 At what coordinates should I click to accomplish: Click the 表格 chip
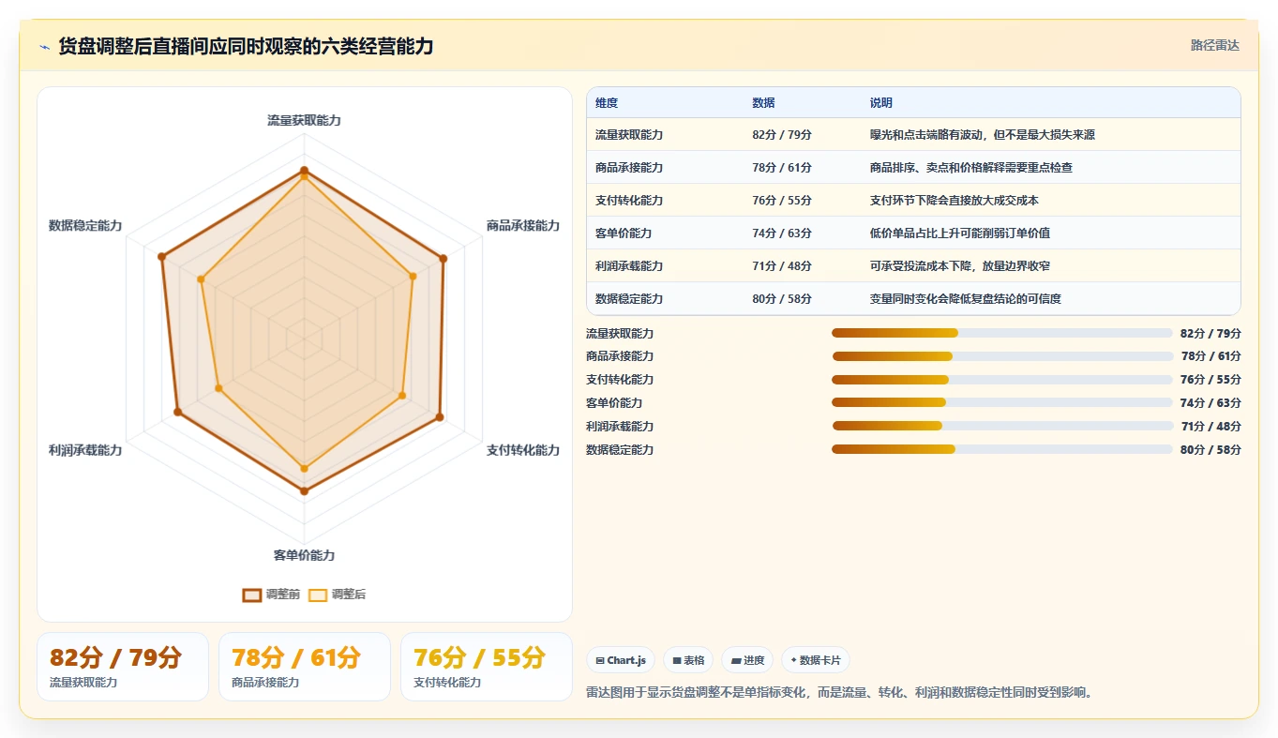688,660
